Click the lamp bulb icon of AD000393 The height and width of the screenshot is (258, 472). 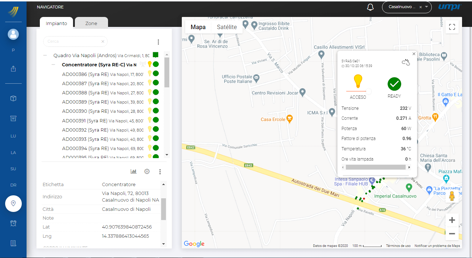pos(150,139)
